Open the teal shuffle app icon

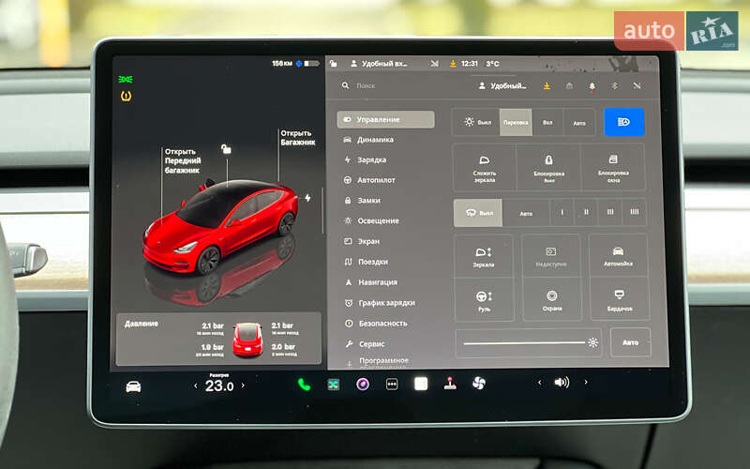tap(334, 385)
